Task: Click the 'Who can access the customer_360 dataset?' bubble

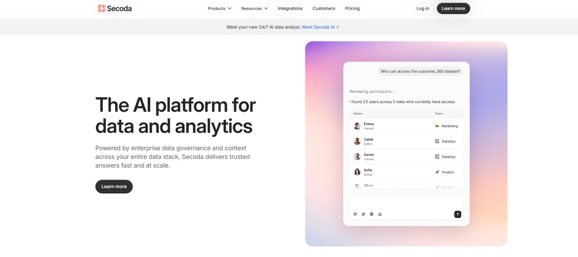Action: [420, 72]
